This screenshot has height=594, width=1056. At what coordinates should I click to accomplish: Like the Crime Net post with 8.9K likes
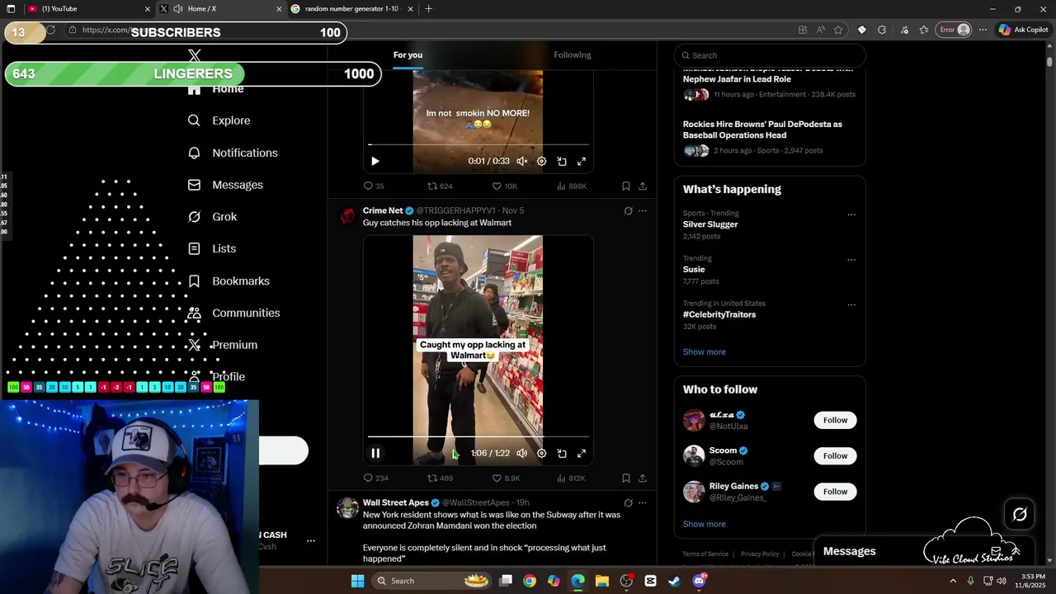pos(506,478)
